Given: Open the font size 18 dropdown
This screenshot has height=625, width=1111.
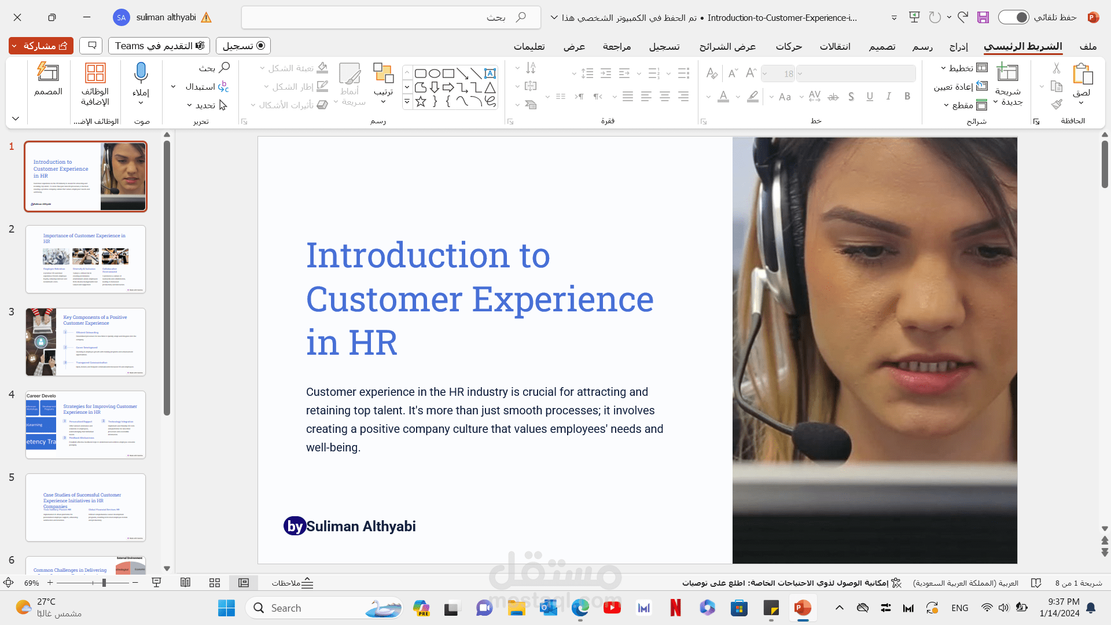Looking at the screenshot, I should tap(765, 73).
